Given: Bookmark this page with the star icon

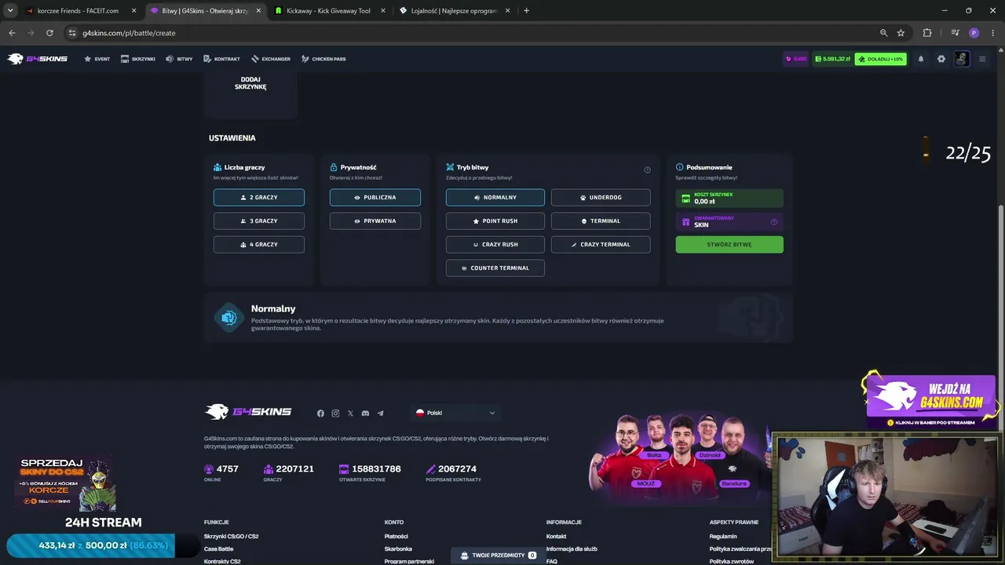Looking at the screenshot, I should coord(901,33).
